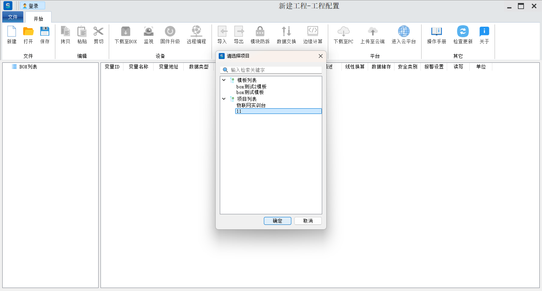Open 远程编程 remote programming
The height and width of the screenshot is (291, 542).
click(x=196, y=32)
